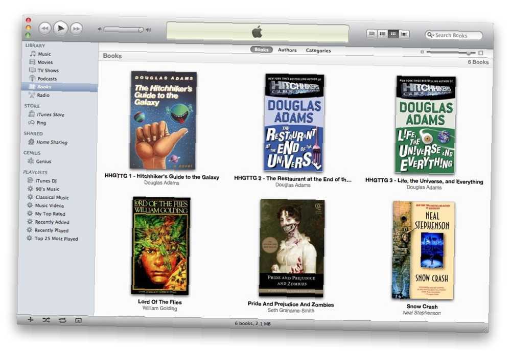Go back with the previous track button
The width and height of the screenshot is (511, 351).
[44, 28]
